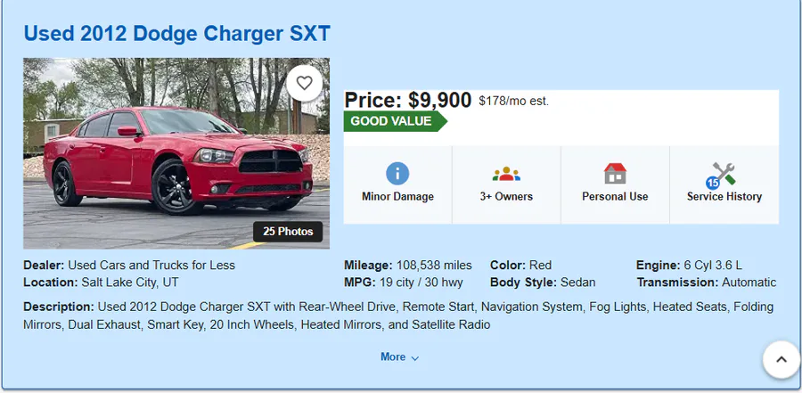Expand details with the More chevron
Image resolution: width=802 pixels, height=393 pixels.
point(399,357)
